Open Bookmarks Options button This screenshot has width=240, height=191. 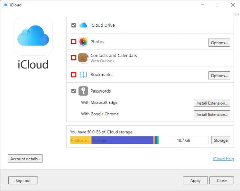click(x=219, y=75)
